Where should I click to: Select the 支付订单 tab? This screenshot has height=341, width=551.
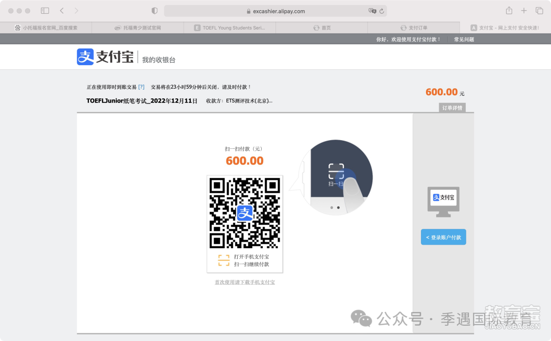tap(414, 28)
